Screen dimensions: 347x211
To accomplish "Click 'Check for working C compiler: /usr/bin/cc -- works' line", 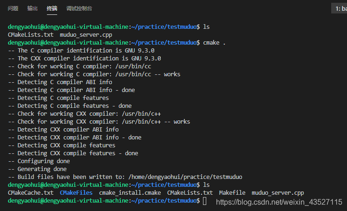I will [x=94, y=74].
